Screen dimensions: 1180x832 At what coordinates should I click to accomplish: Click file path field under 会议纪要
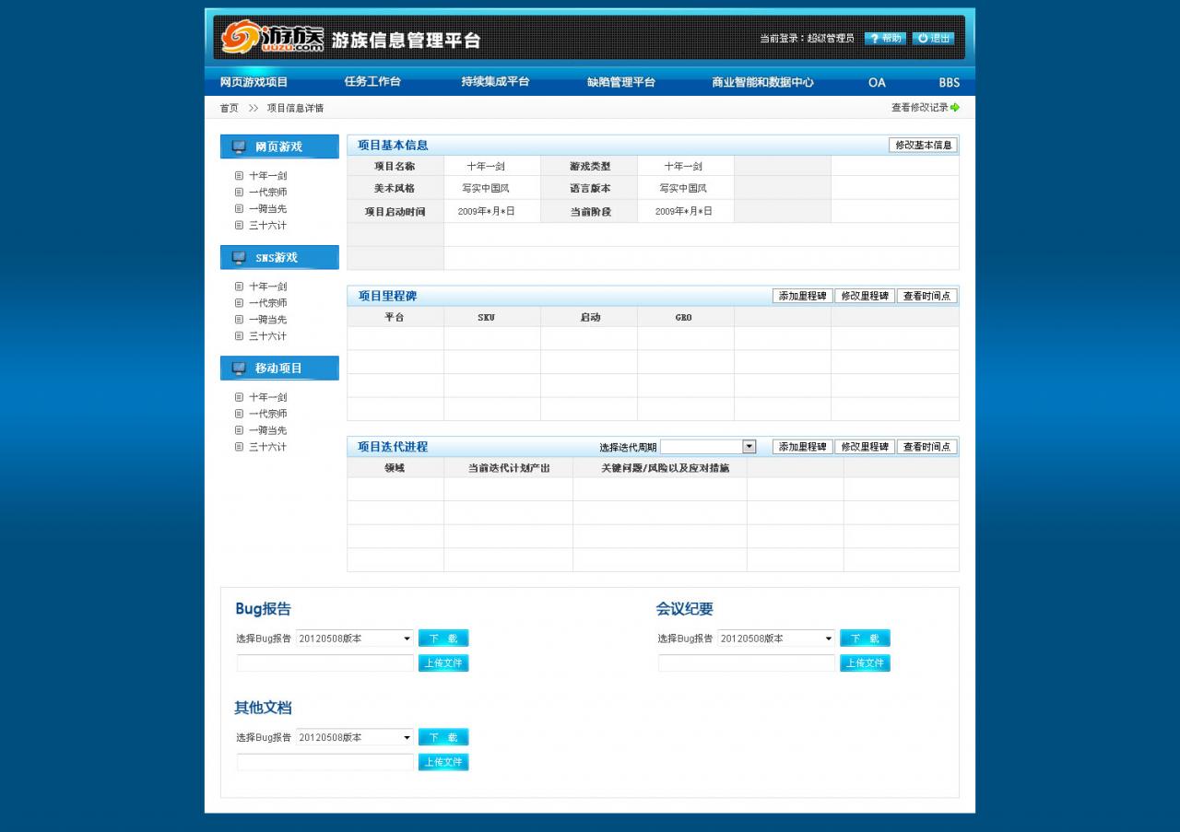click(747, 663)
